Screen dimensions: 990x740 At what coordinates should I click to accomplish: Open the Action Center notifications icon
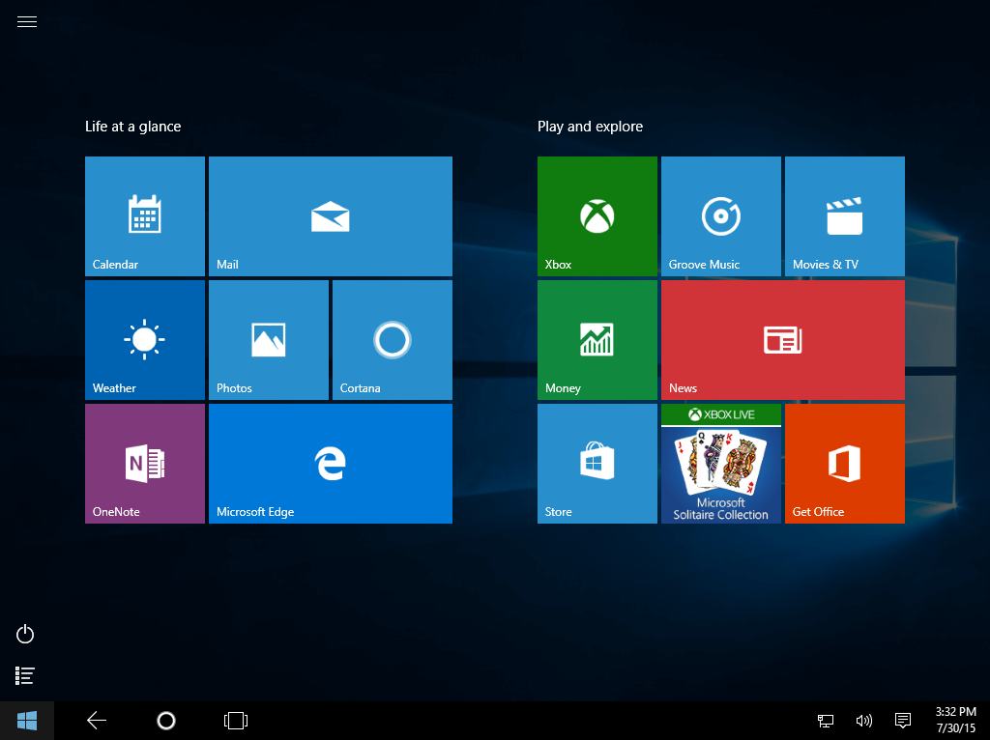pos(903,721)
